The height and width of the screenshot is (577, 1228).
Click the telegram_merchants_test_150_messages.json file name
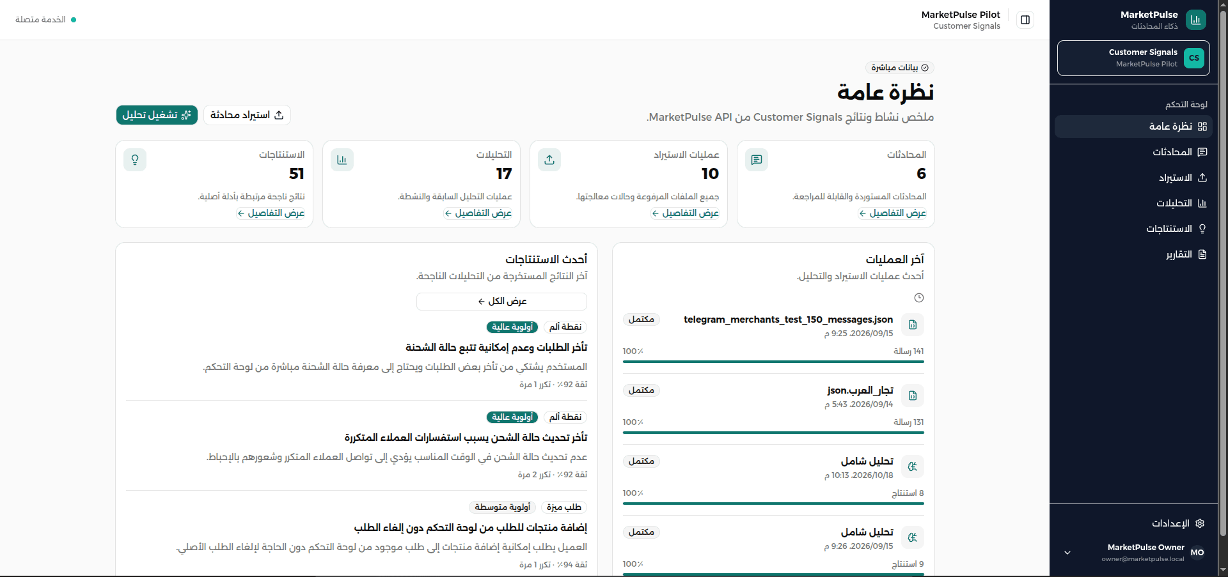click(788, 319)
